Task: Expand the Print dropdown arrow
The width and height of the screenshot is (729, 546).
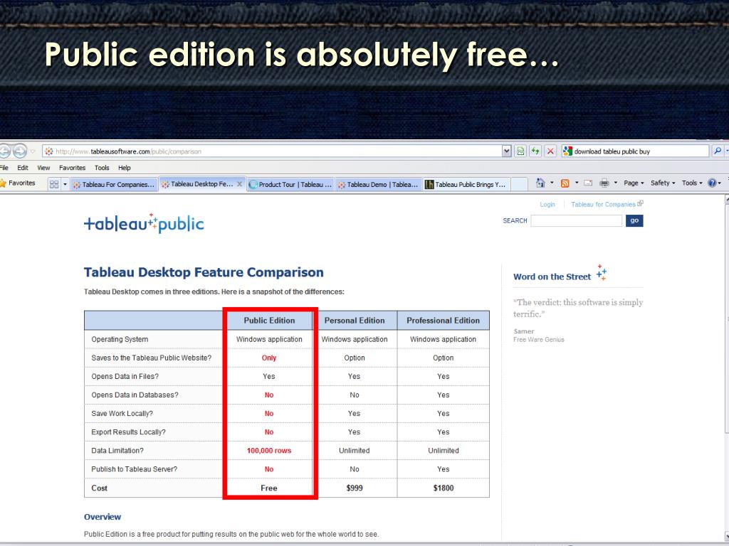Action: (616, 183)
